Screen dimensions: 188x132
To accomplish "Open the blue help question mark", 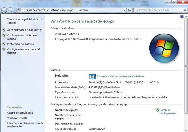I will (x=182, y=17).
